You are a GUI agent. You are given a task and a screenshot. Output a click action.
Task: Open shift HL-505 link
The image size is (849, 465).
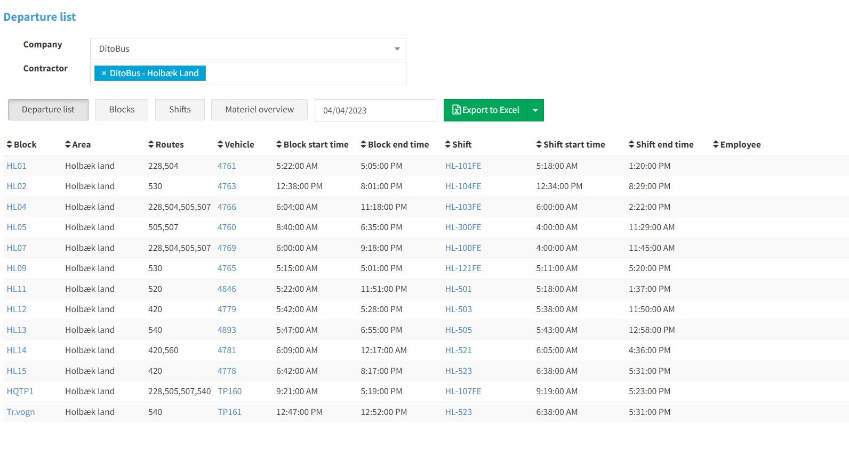(459, 330)
